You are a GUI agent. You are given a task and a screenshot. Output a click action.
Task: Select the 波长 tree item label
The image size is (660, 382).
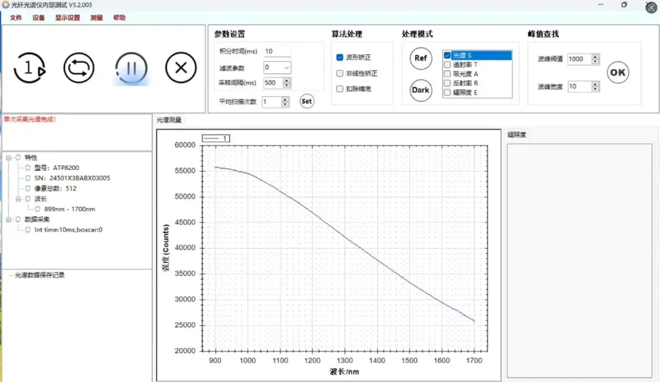41,199
